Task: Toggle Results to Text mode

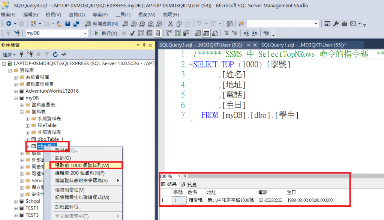Action: click(198, 33)
